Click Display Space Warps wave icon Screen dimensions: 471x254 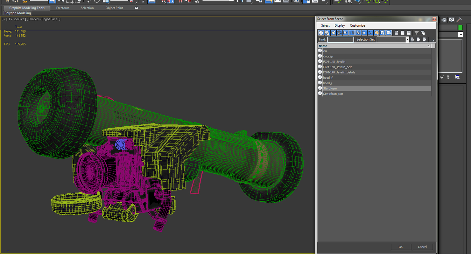click(352, 33)
